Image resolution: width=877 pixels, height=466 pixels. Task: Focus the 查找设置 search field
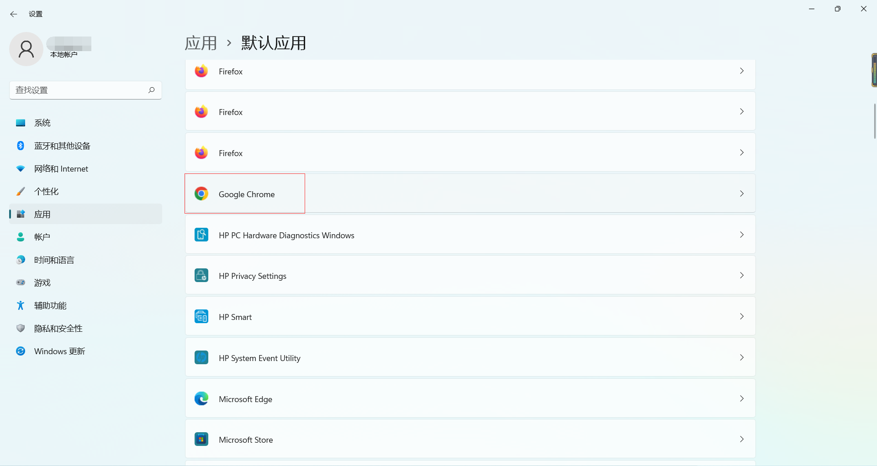tap(85, 90)
